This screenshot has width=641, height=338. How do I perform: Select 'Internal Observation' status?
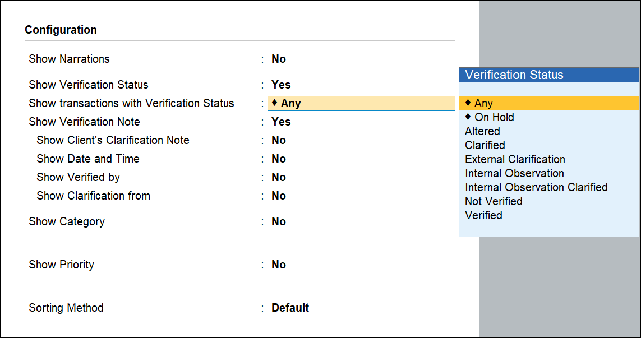(x=514, y=173)
